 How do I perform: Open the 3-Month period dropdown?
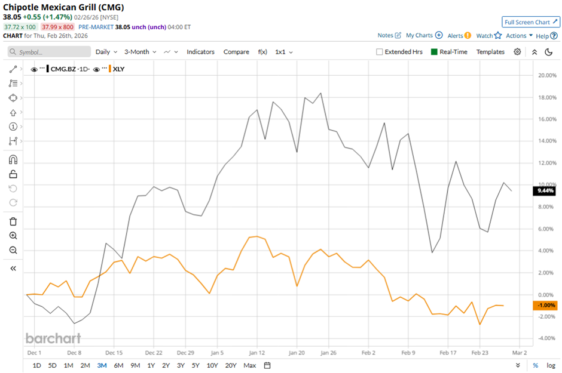pos(140,52)
